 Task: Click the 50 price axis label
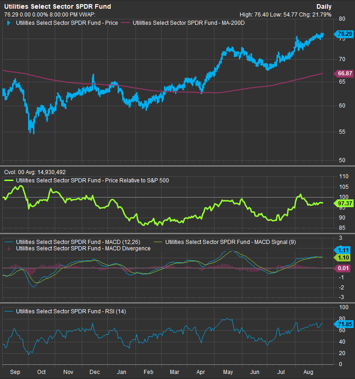(342, 160)
